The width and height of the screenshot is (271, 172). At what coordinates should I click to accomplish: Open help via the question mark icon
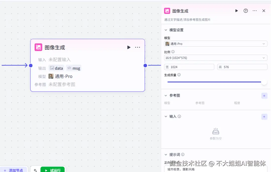click(x=245, y=11)
